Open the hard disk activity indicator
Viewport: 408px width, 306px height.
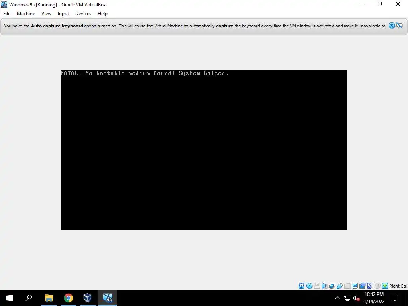tap(301, 286)
